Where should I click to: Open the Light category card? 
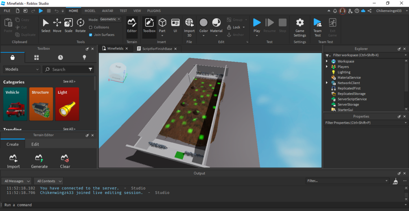pos(67,104)
